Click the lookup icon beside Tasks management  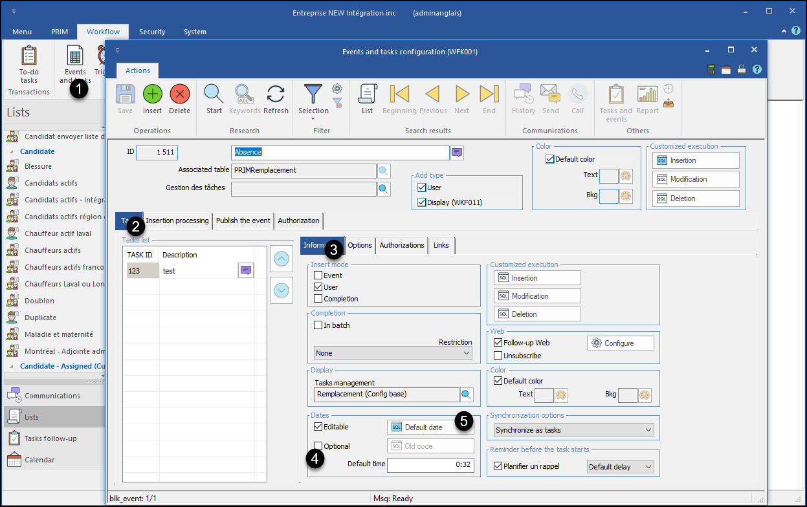pyautogui.click(x=467, y=394)
